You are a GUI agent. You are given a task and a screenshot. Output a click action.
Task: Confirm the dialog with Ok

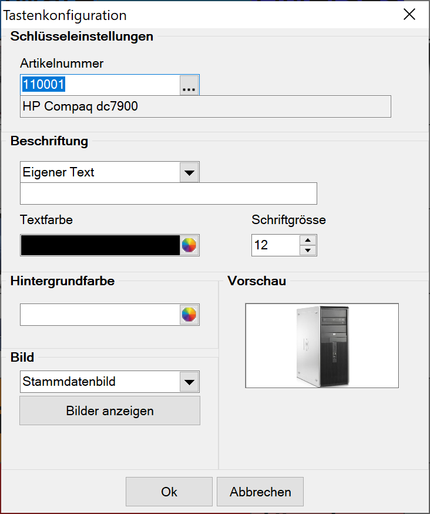(169, 492)
